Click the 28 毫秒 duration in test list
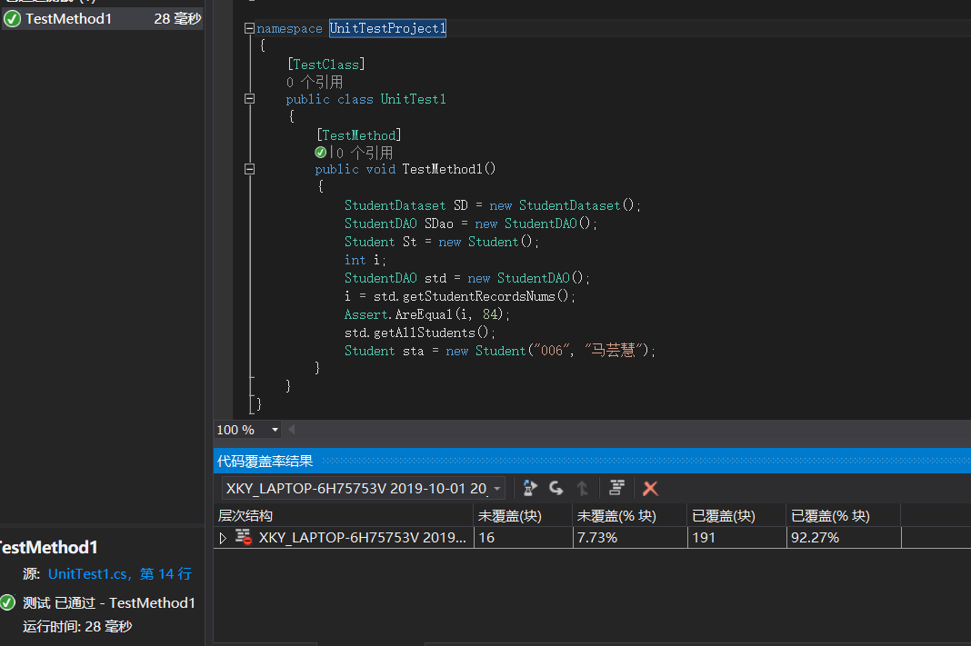Viewport: 971px width, 646px height. (x=177, y=19)
